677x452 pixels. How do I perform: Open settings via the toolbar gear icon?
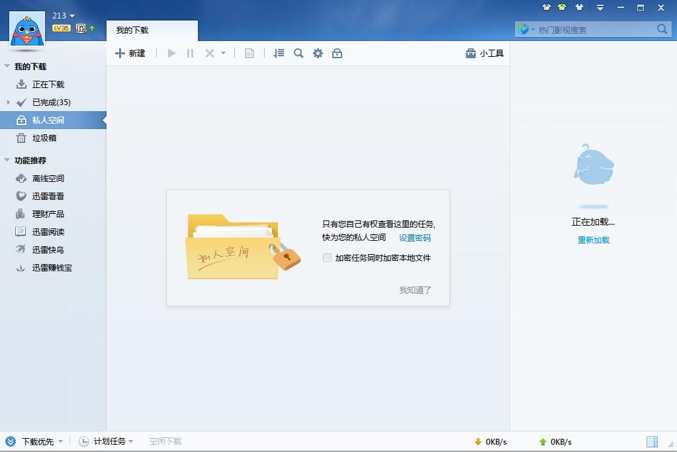pos(318,53)
